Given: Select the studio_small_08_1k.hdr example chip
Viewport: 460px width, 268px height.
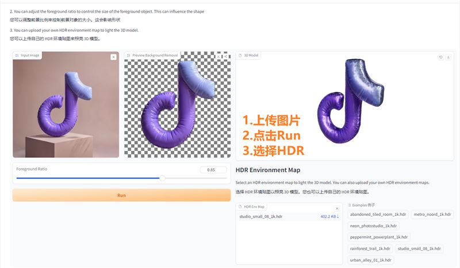Looking at the screenshot, I should click(419, 248).
